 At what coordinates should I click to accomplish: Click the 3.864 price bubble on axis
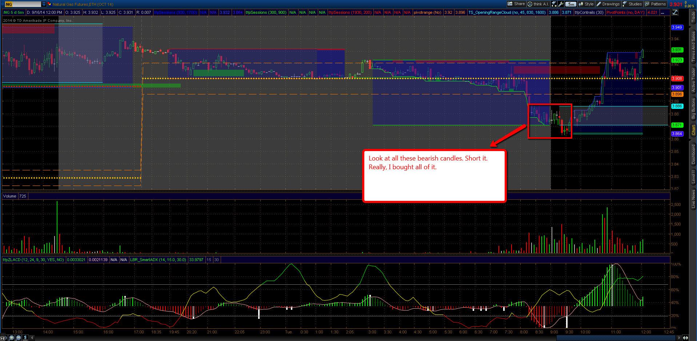[x=677, y=134]
